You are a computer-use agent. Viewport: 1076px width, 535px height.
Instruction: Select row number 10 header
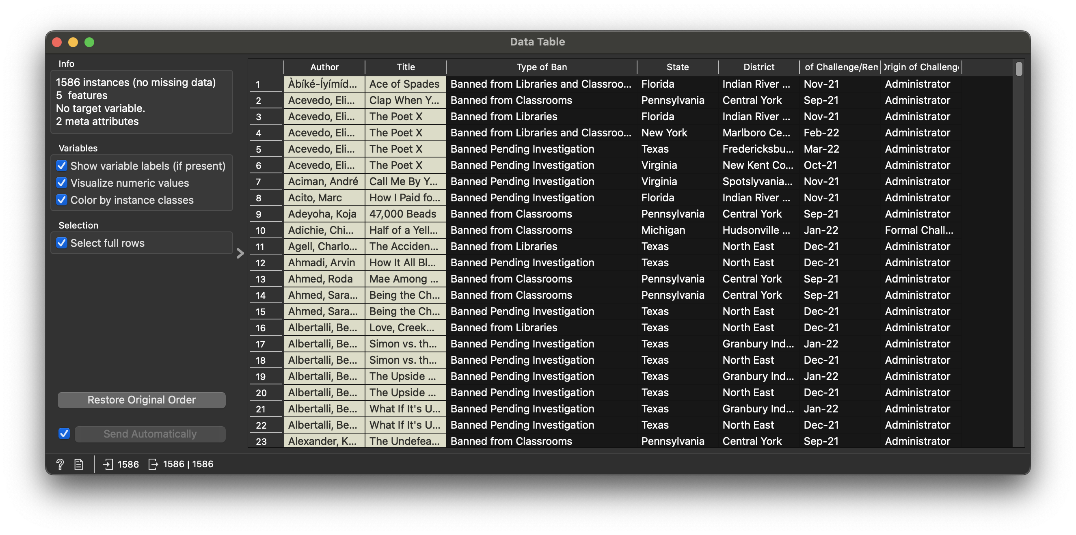pyautogui.click(x=261, y=231)
